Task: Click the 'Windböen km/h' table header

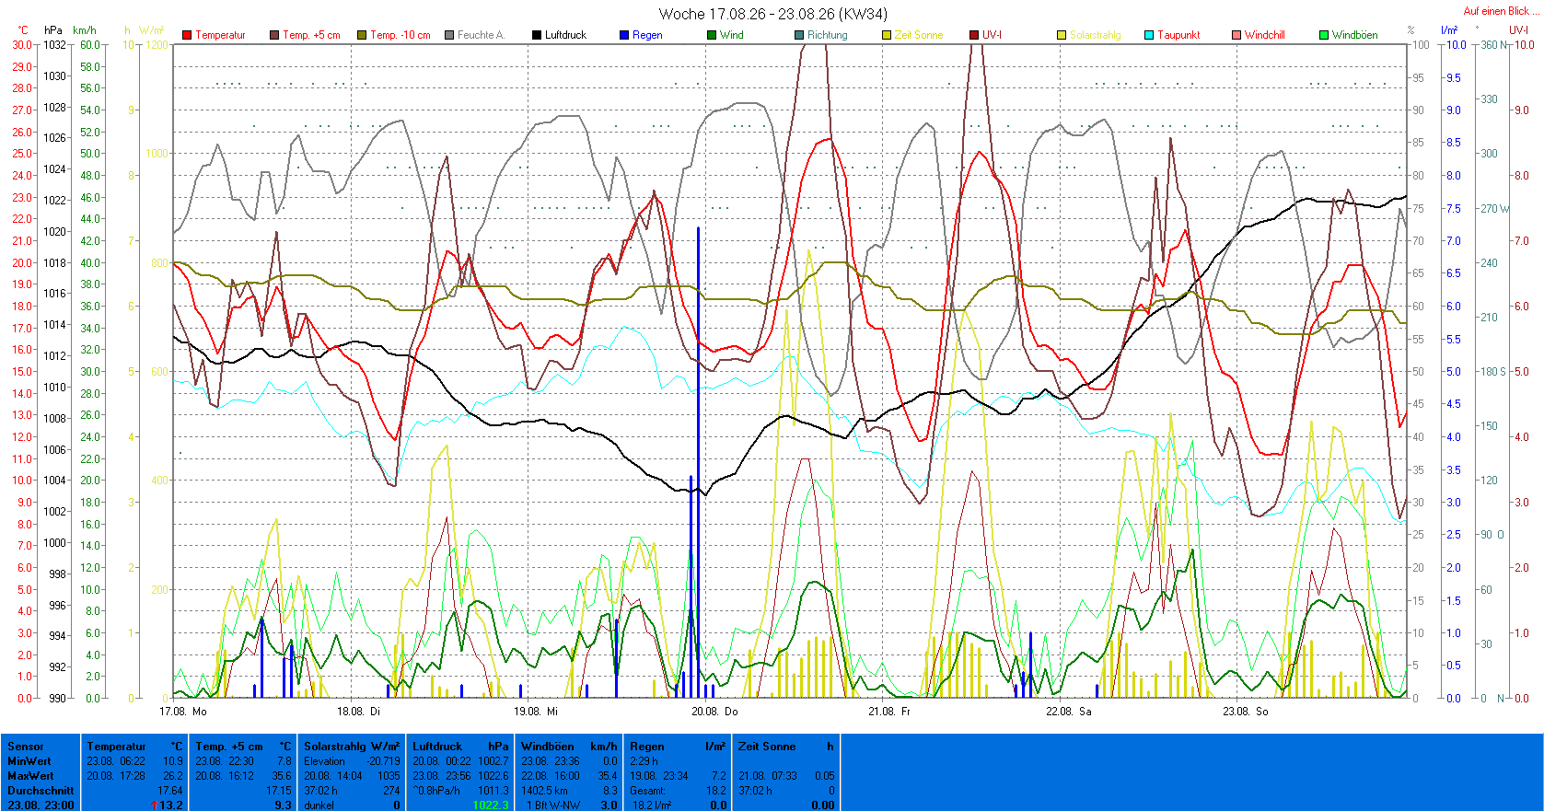Action: [569, 747]
